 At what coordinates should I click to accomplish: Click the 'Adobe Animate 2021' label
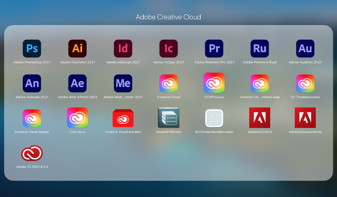[x=32, y=97]
